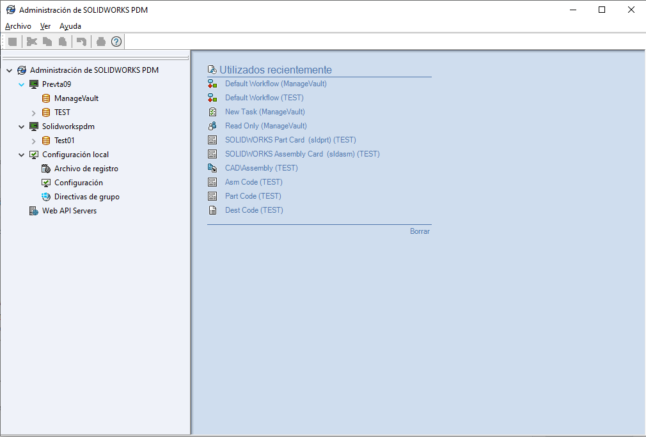Select TEST vault label in the tree

coord(62,112)
